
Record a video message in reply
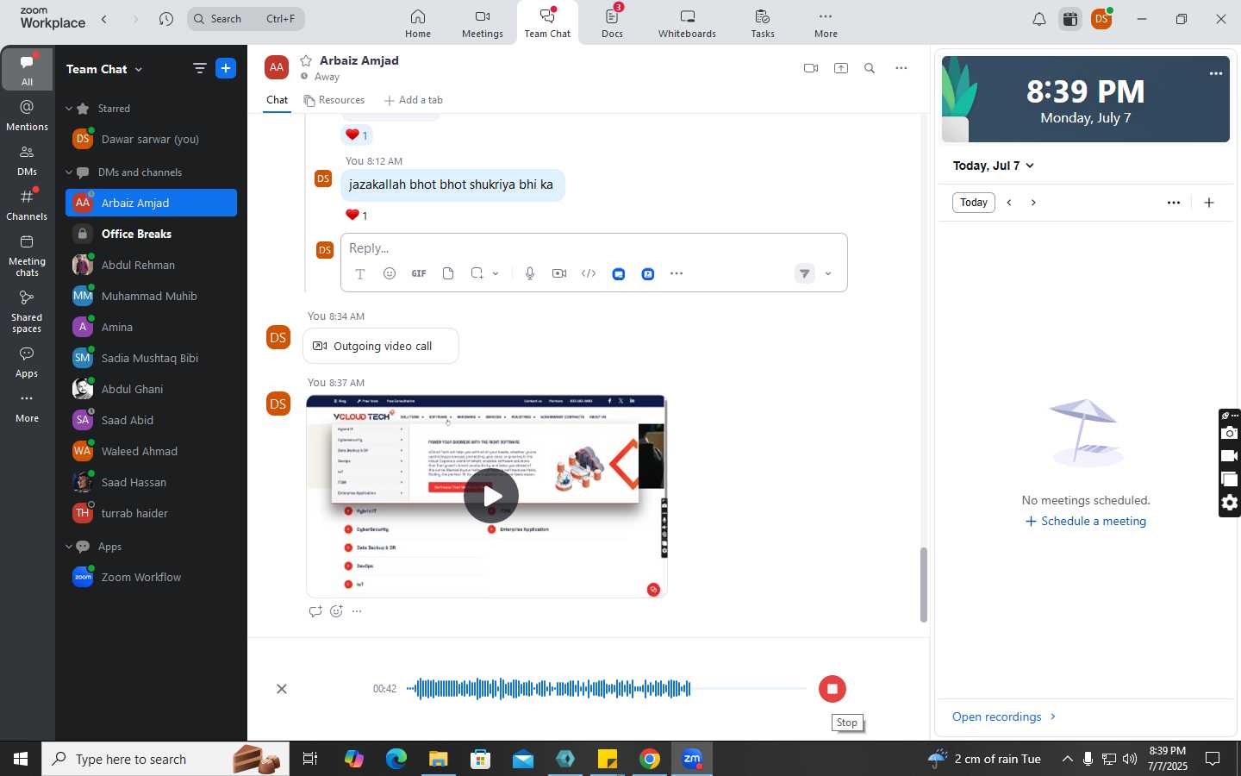(x=559, y=273)
